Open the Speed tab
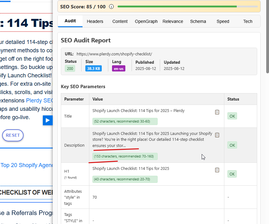This screenshot has height=224, width=269. (223, 21)
